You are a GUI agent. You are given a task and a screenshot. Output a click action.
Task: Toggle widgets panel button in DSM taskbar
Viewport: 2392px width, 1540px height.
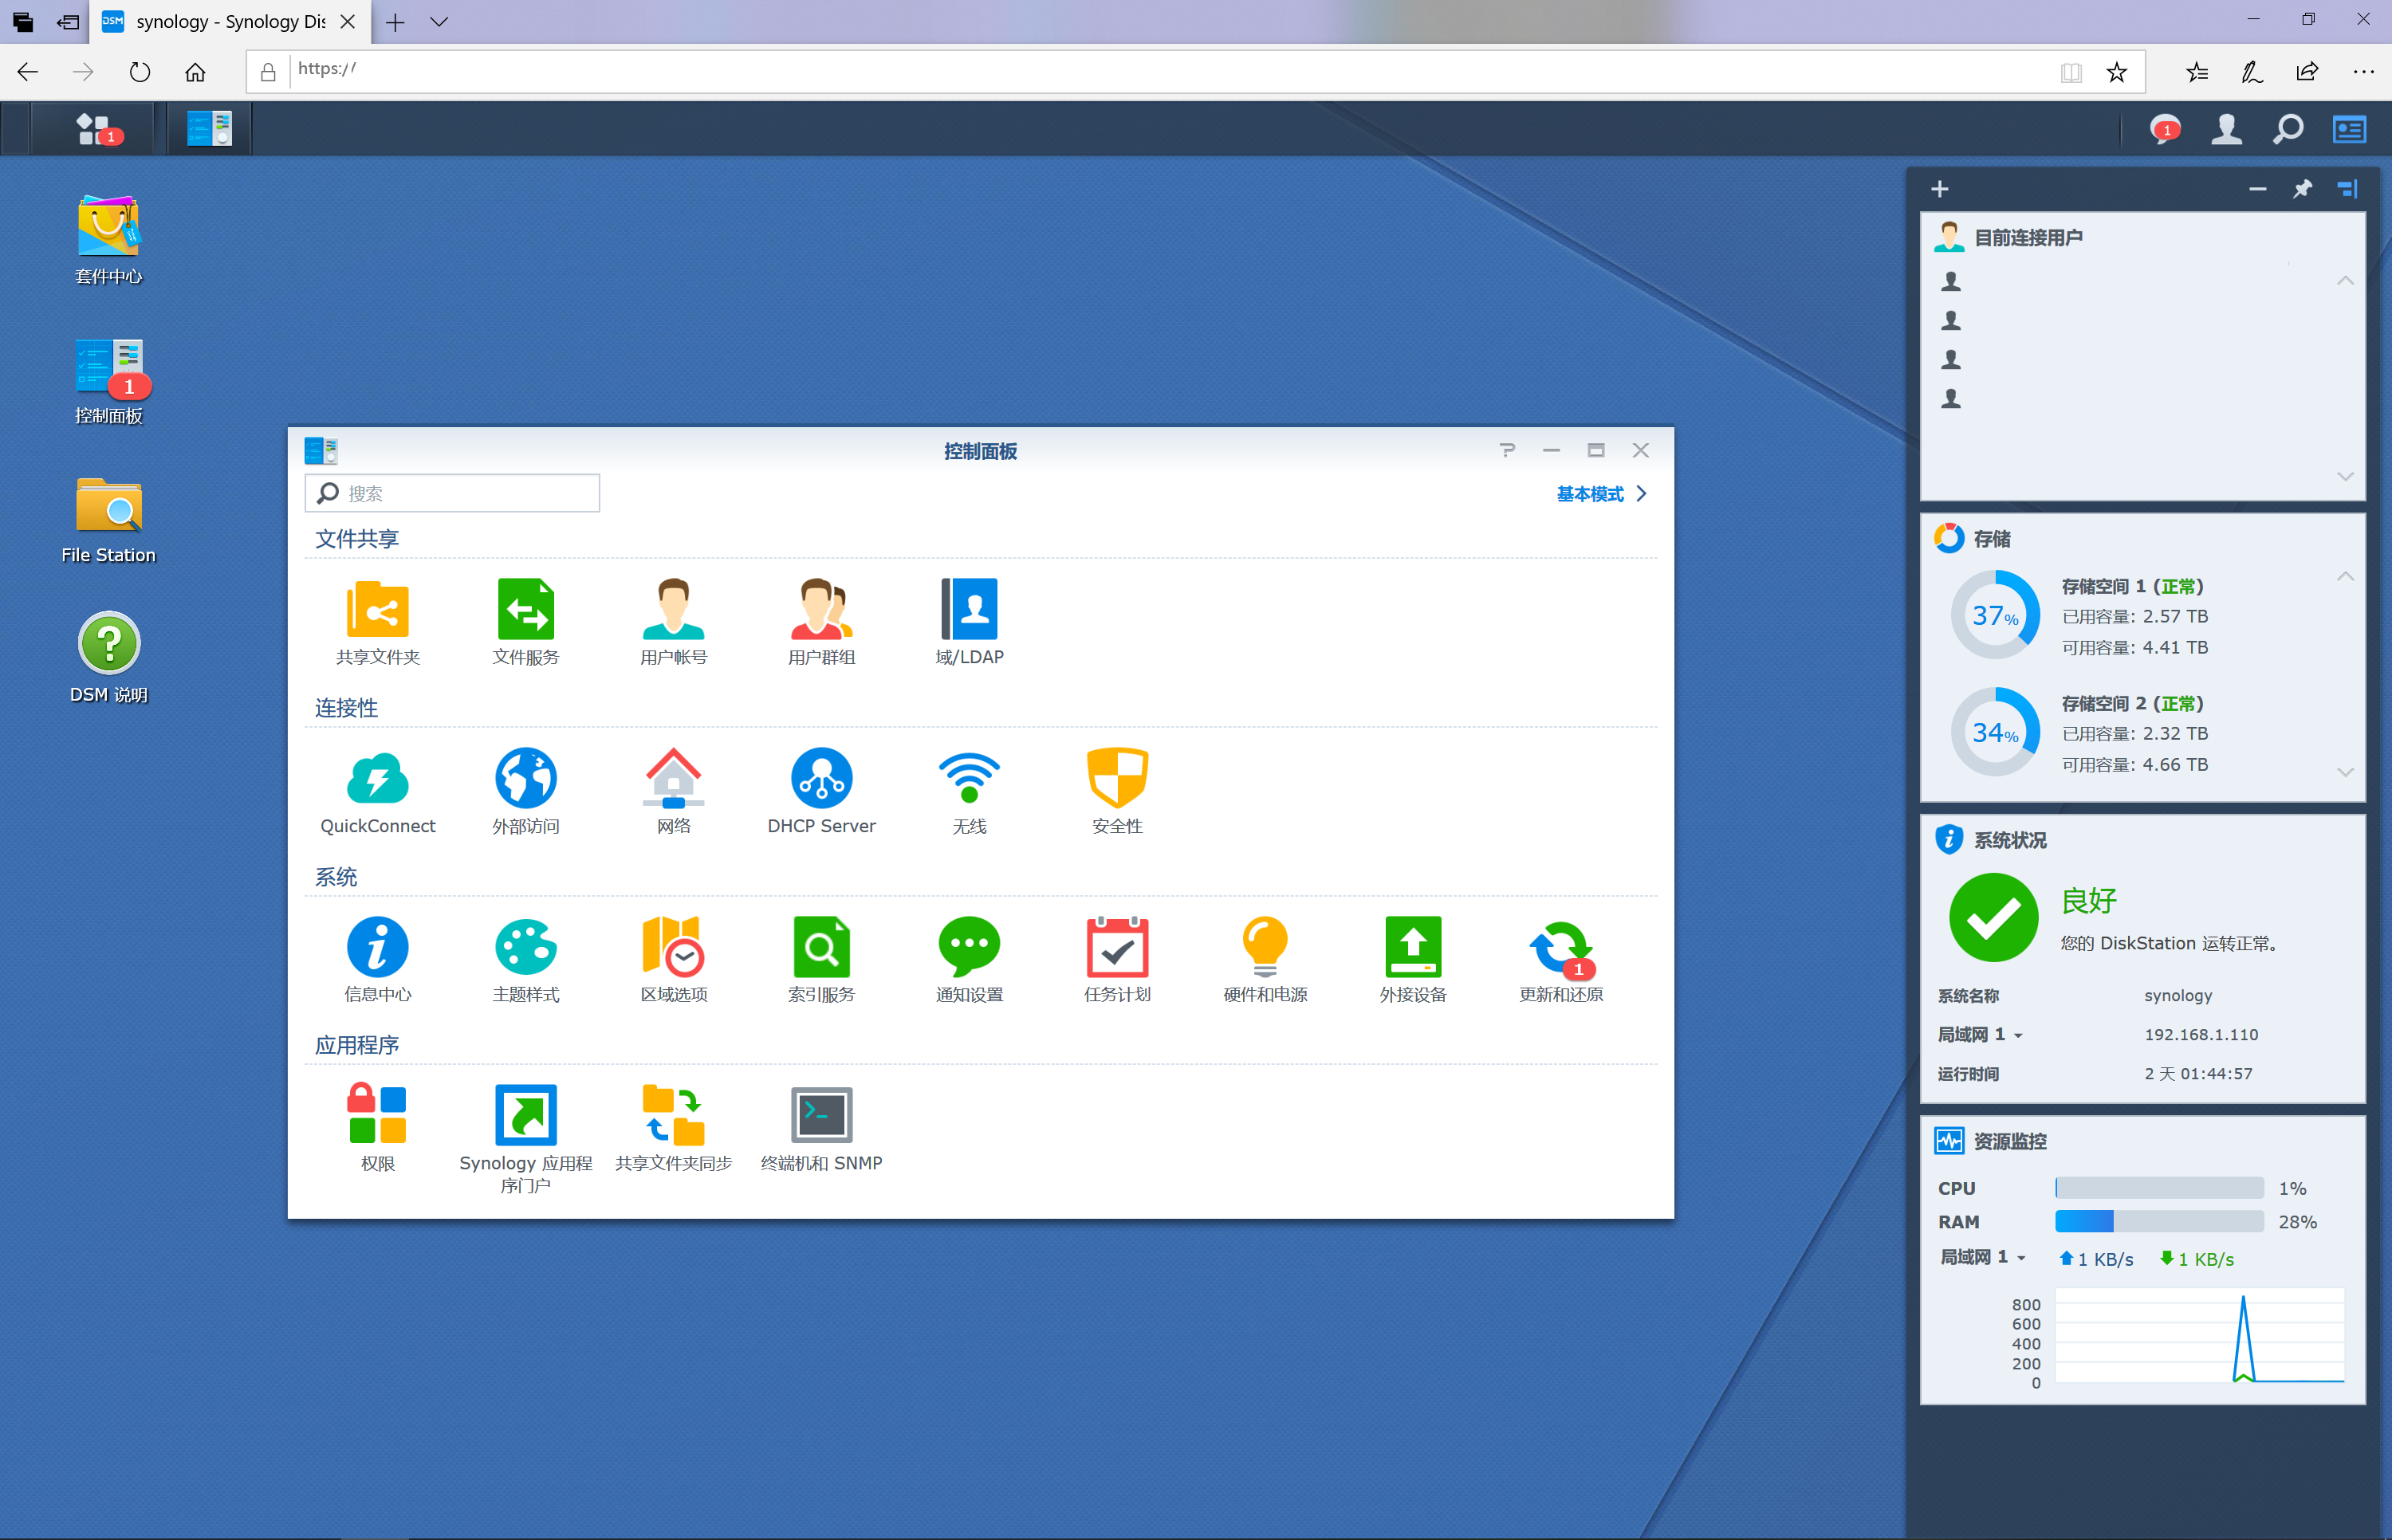2348,129
